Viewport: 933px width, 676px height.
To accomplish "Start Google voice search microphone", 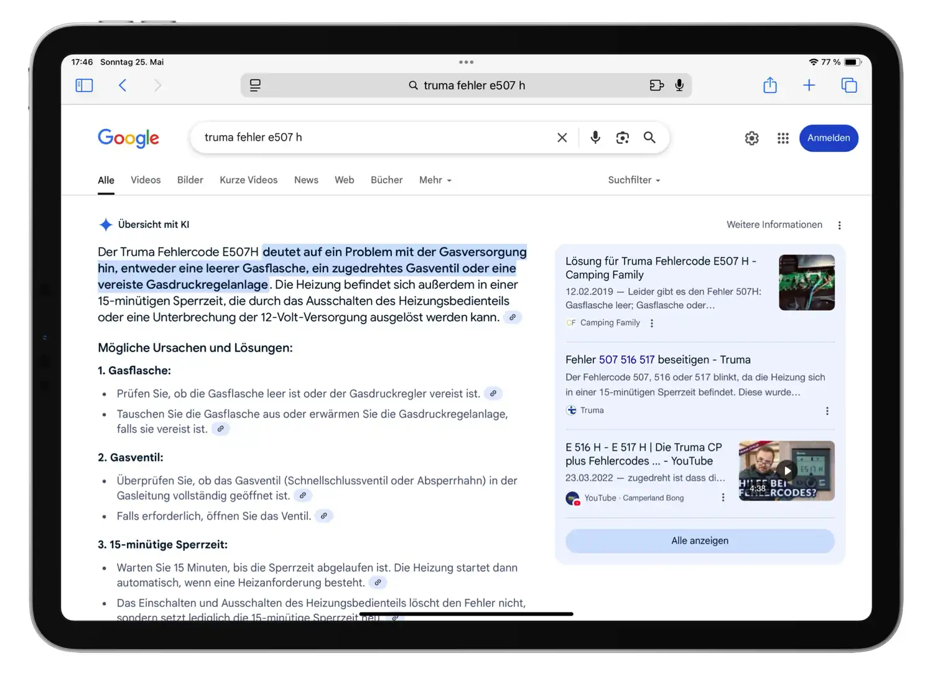I will click(595, 138).
